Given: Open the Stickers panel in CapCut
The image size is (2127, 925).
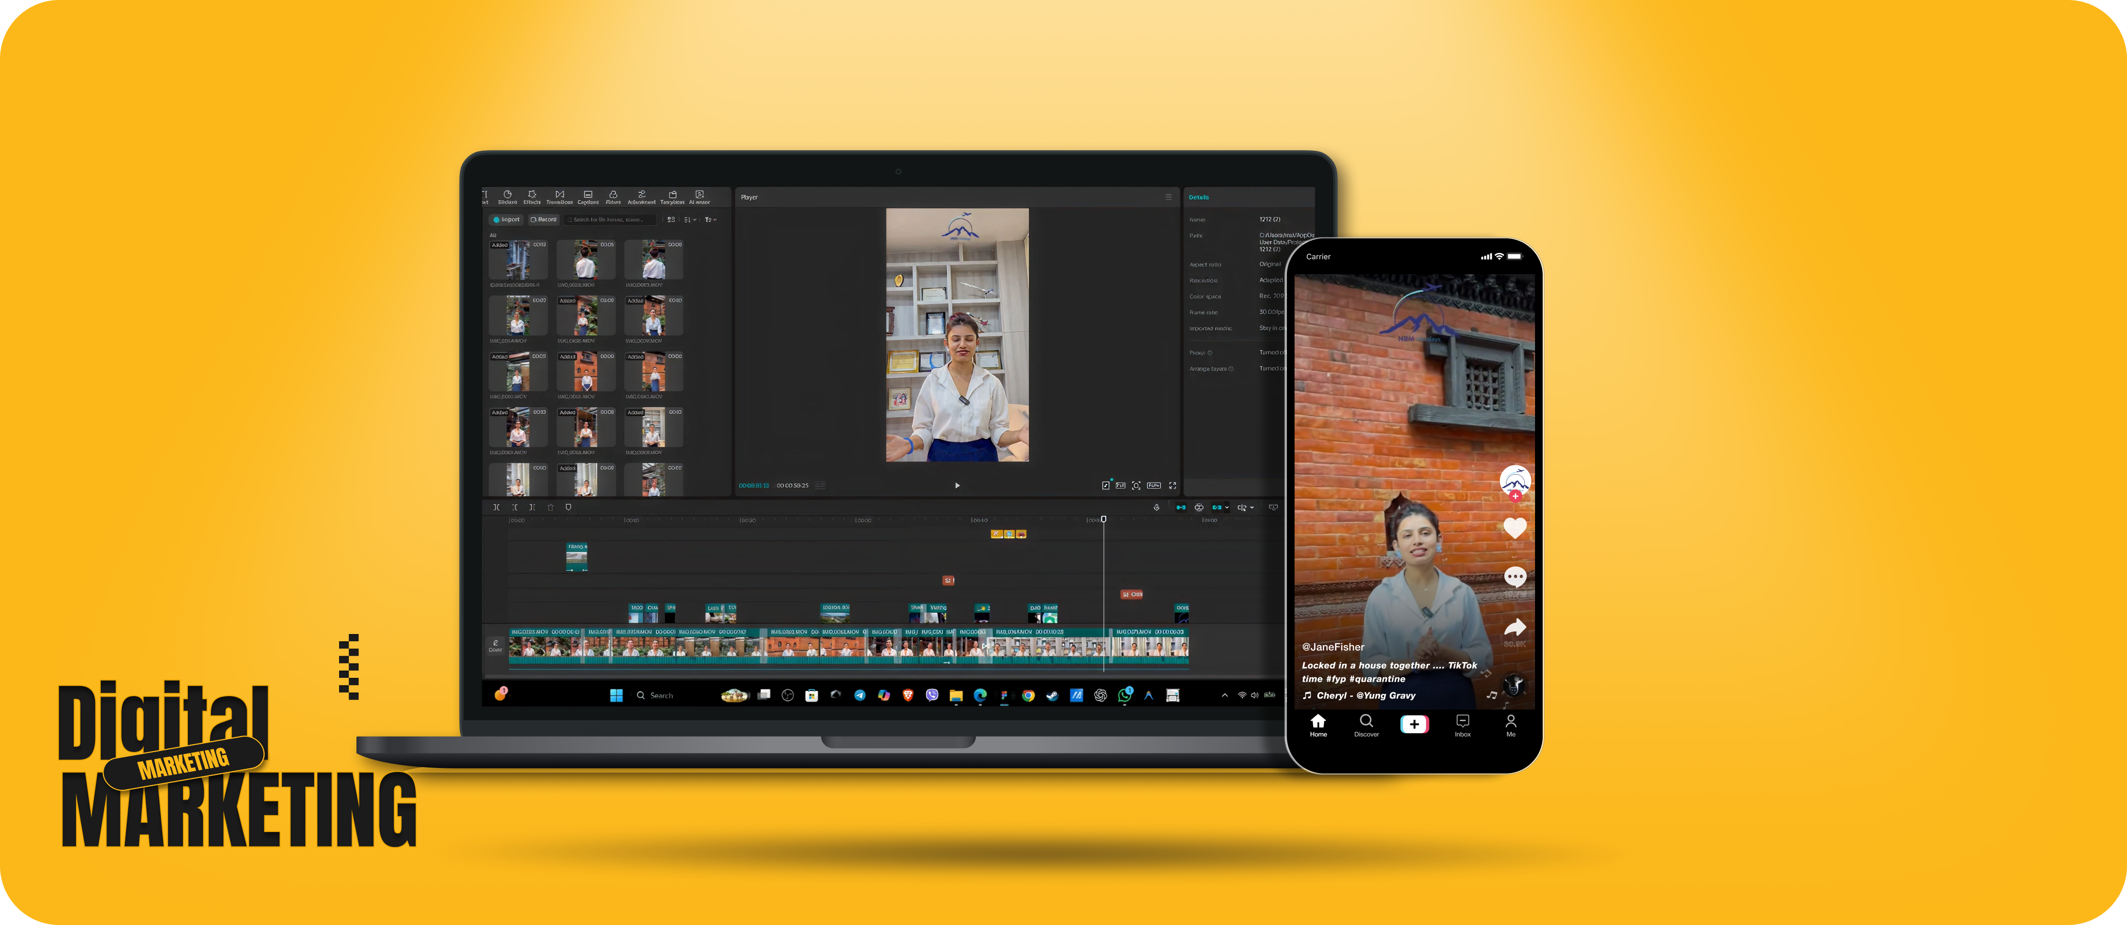Looking at the screenshot, I should (507, 198).
